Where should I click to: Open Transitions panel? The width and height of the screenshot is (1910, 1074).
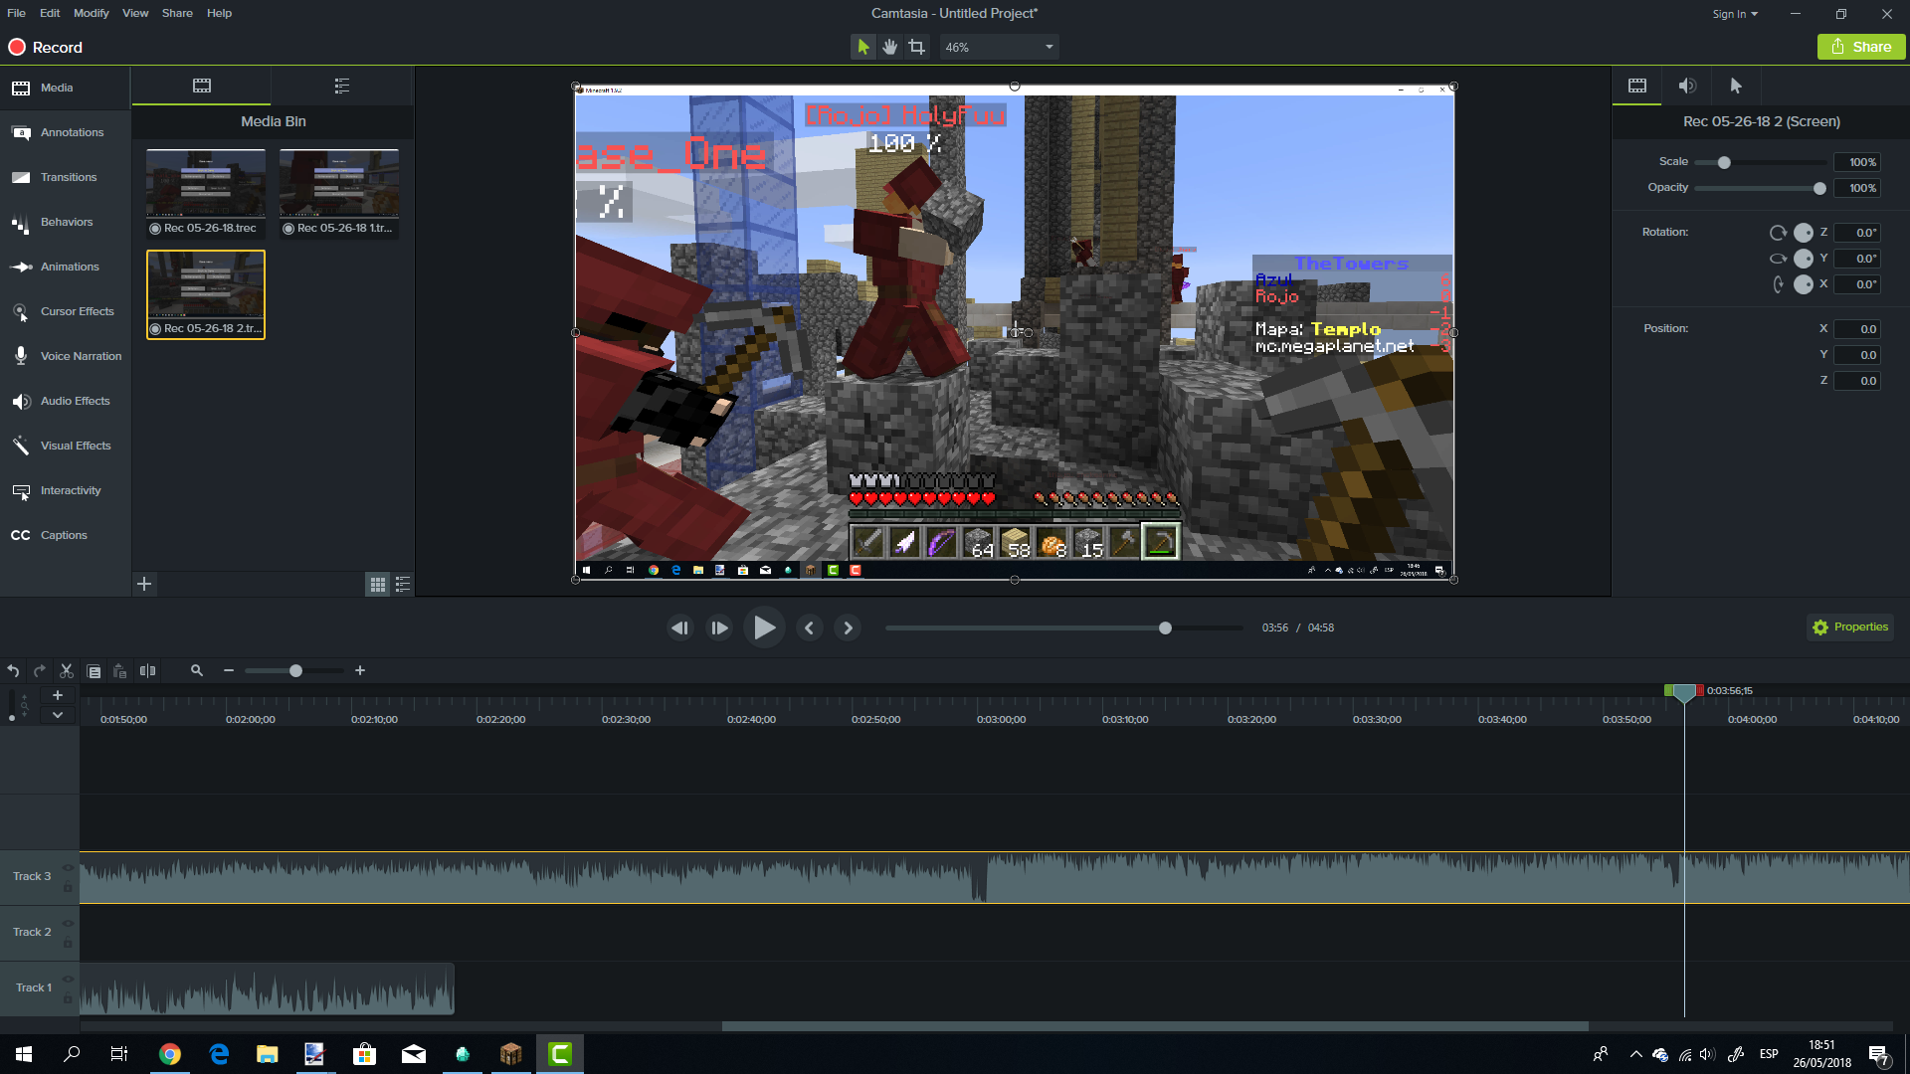click(x=65, y=177)
